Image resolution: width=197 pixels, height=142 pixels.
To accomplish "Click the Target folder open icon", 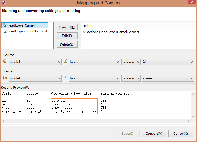I will 5,77.
